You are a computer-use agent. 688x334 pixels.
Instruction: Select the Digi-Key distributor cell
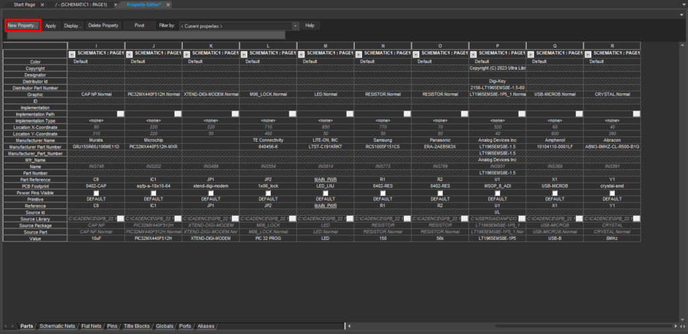pos(498,81)
